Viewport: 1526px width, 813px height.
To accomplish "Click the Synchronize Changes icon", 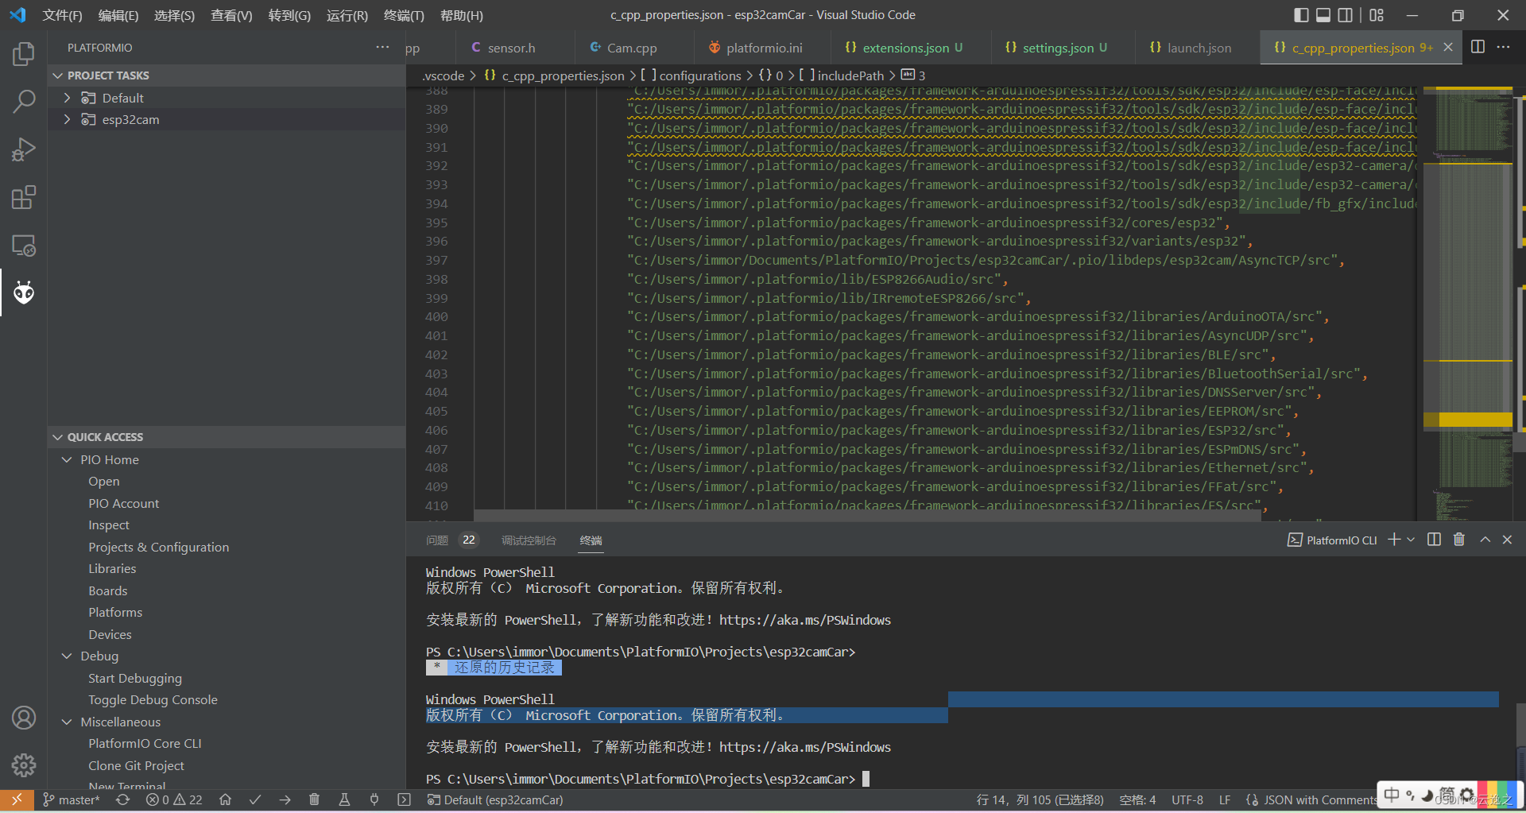I will coord(123,799).
